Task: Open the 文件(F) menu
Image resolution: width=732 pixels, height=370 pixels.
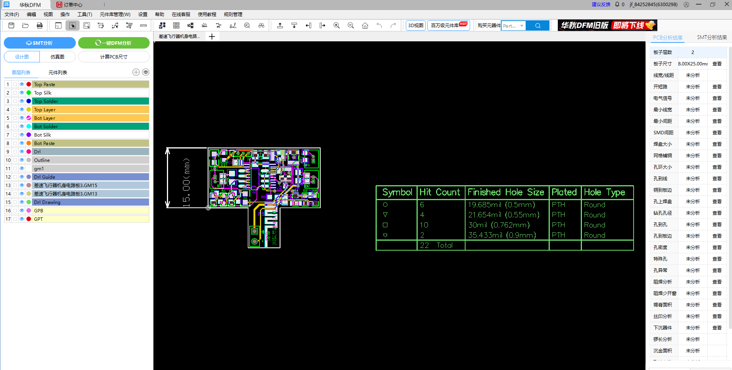Action: click(11, 15)
